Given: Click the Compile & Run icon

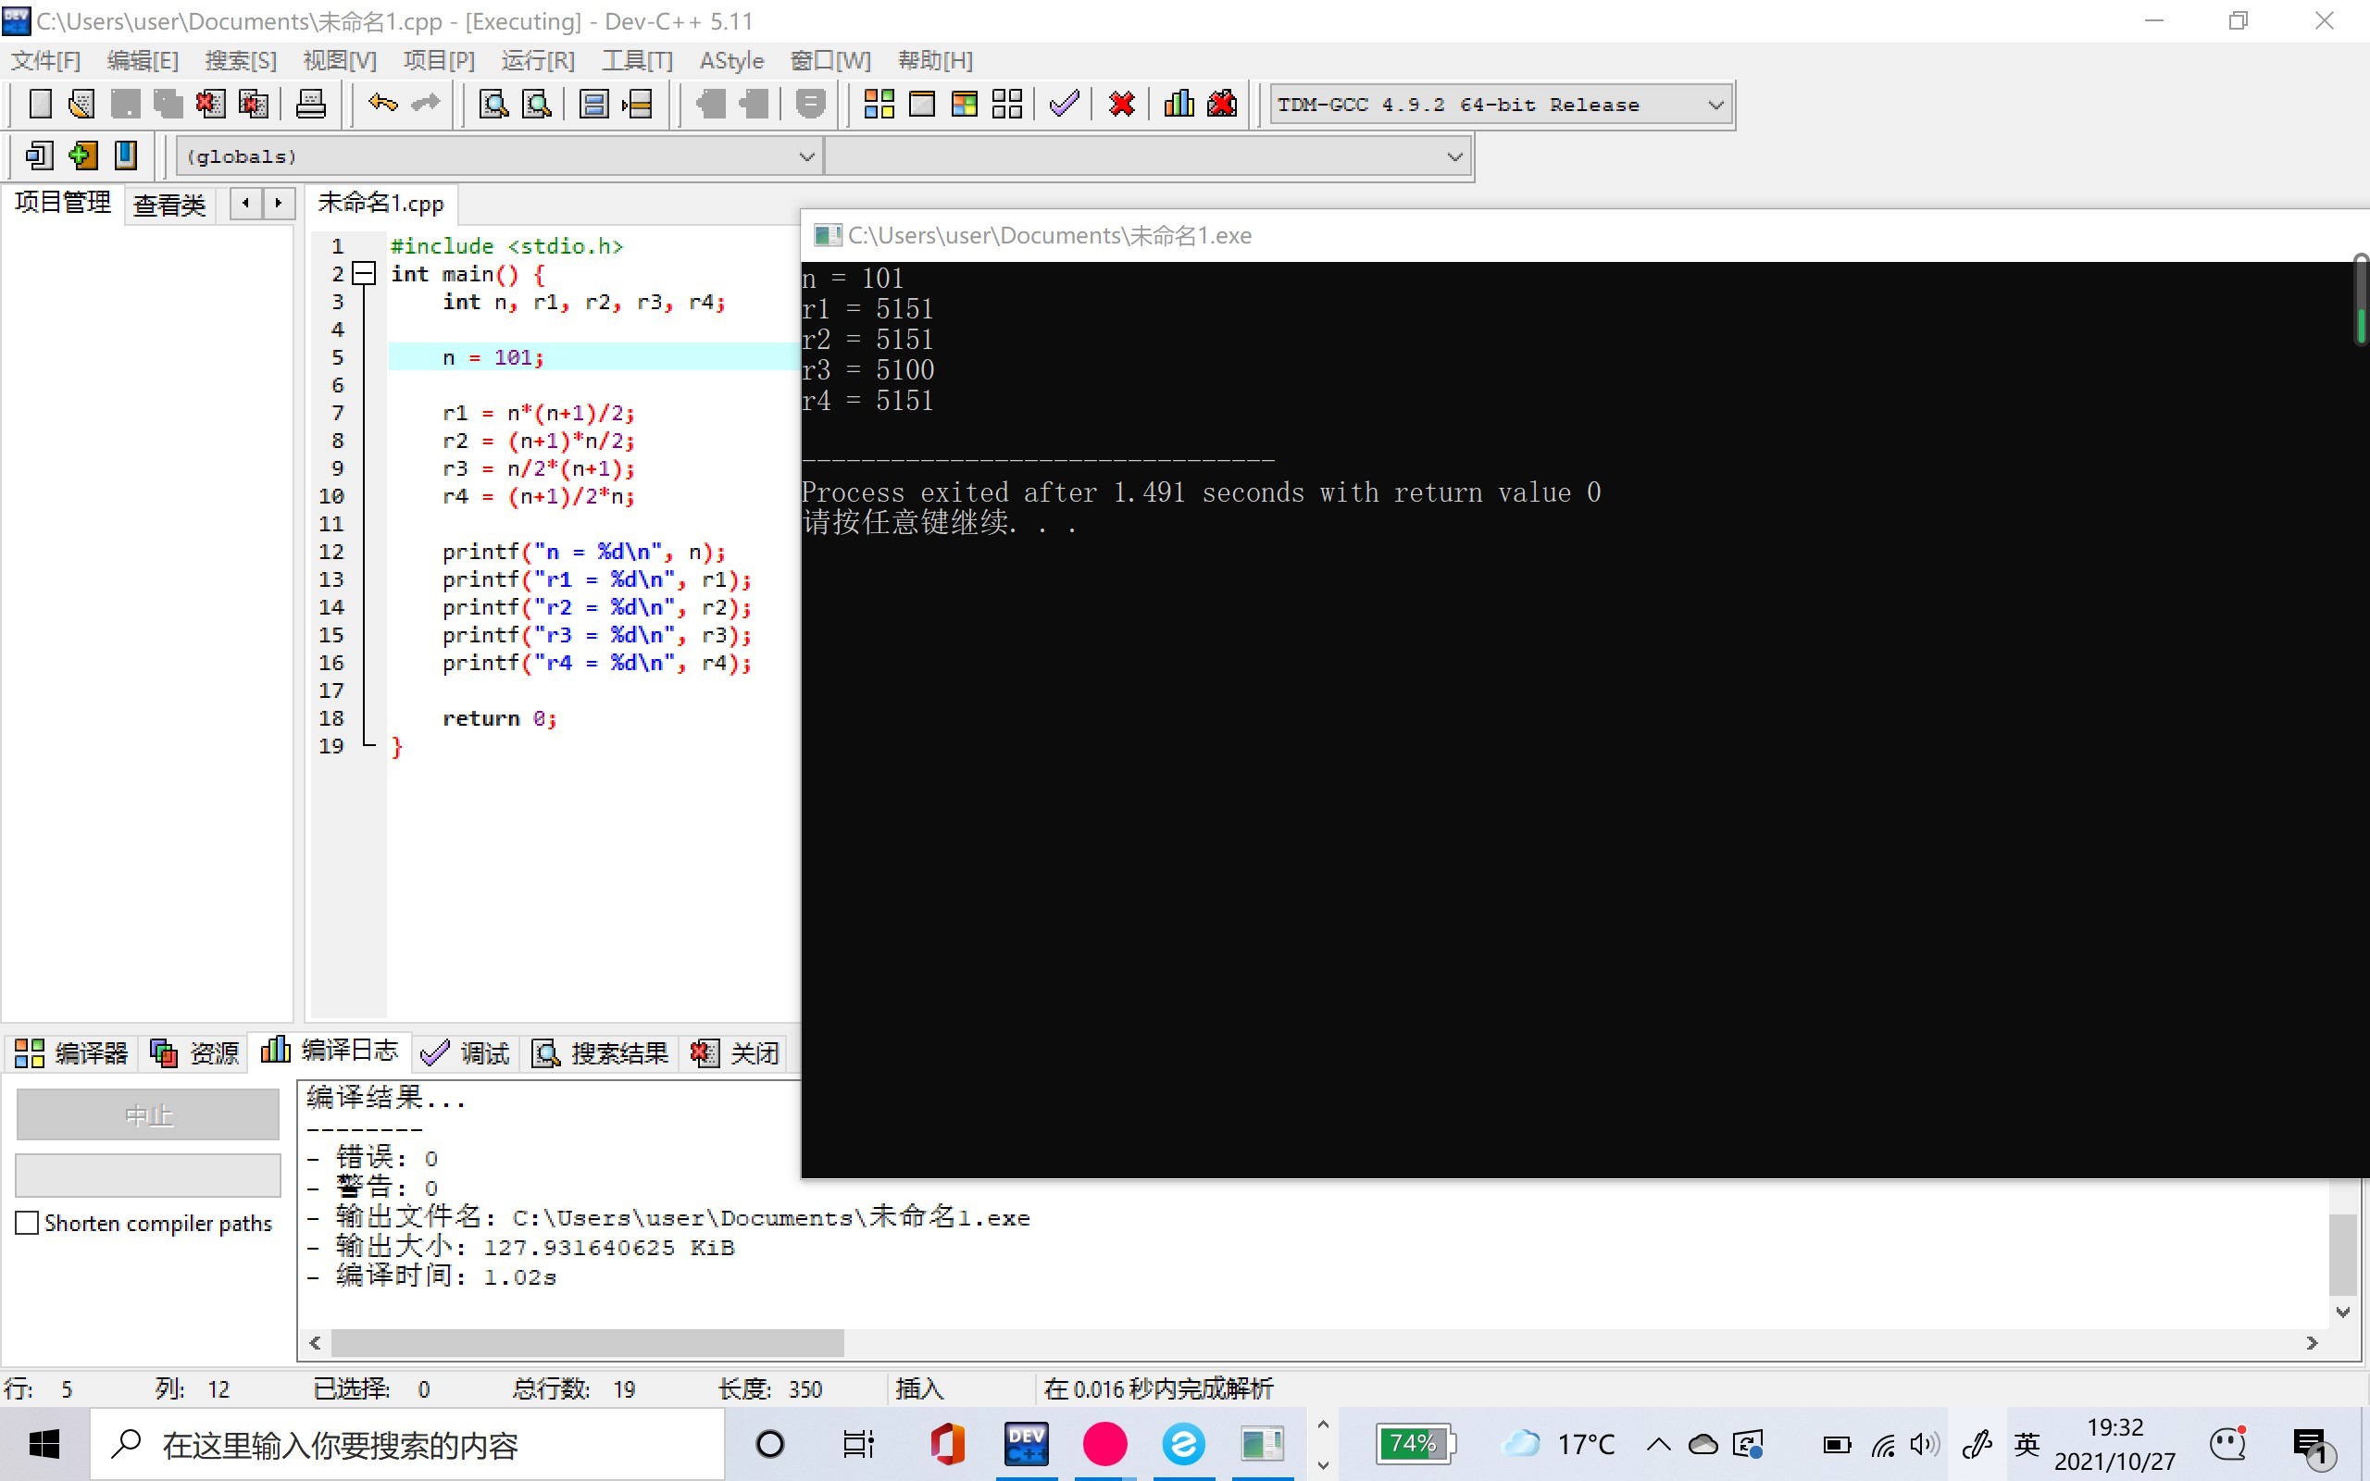Looking at the screenshot, I should (964, 104).
